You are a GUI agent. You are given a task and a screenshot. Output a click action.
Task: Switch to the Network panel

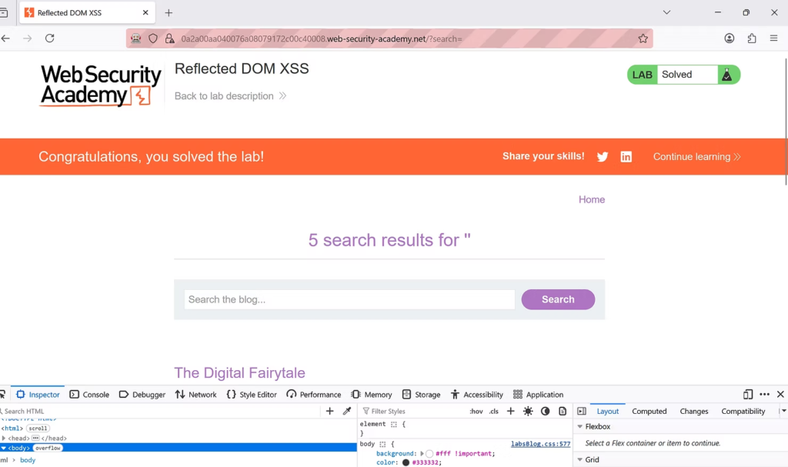pyautogui.click(x=196, y=395)
